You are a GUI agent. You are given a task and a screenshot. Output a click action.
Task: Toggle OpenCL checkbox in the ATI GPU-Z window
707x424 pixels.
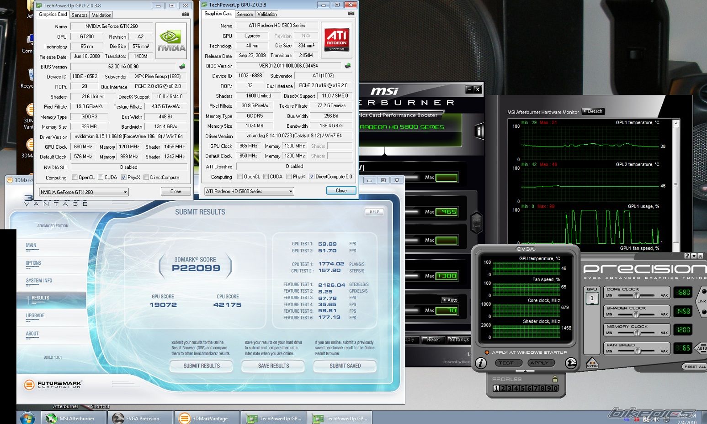(x=240, y=177)
